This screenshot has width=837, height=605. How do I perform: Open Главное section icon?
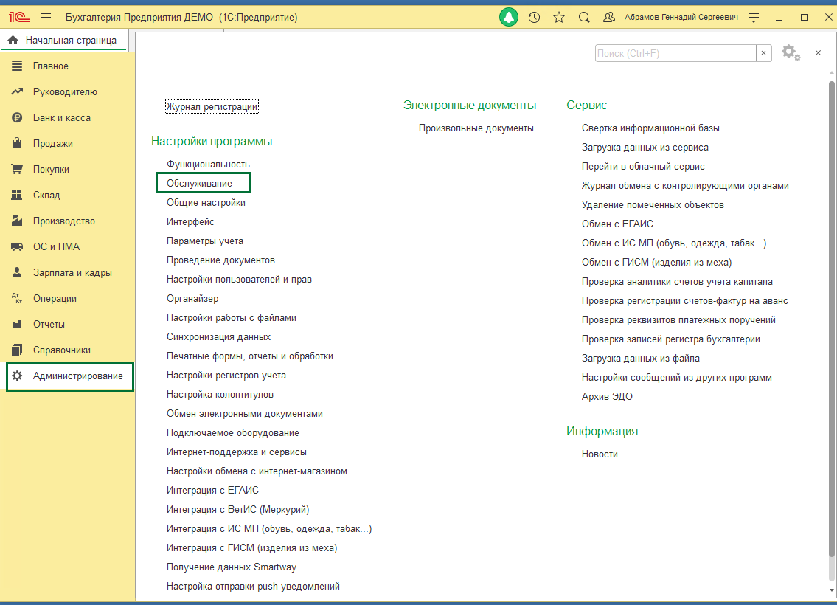(x=17, y=66)
